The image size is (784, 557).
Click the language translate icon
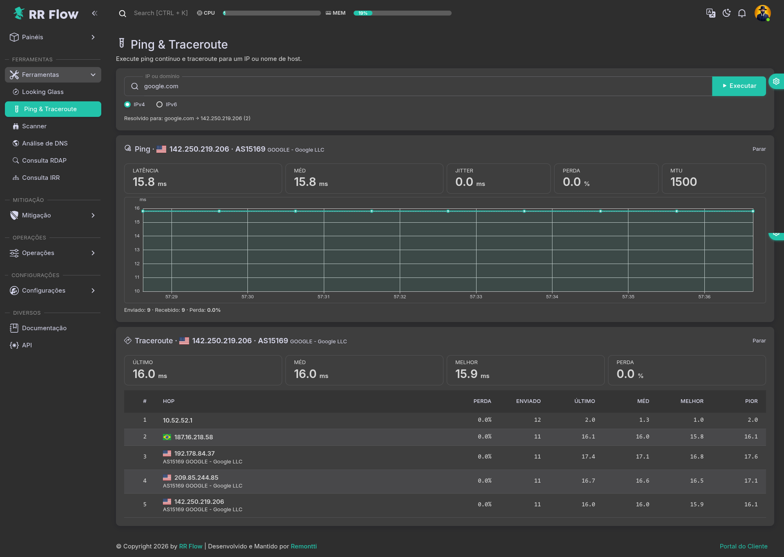pyautogui.click(x=710, y=13)
